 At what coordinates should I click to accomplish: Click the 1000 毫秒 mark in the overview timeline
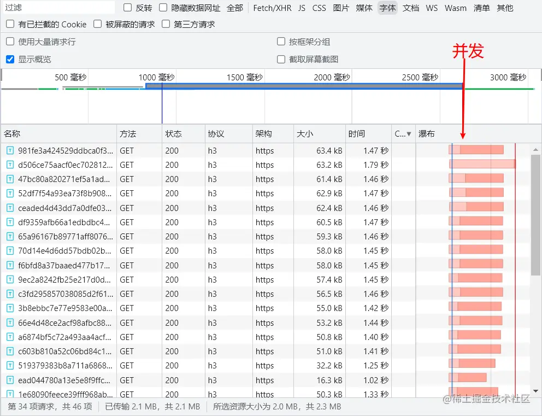(157, 77)
